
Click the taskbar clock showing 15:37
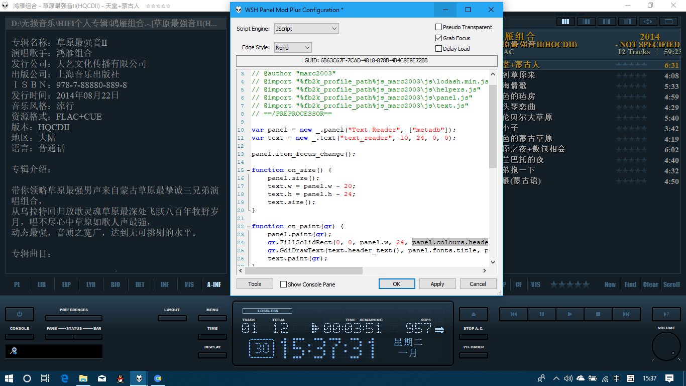pyautogui.click(x=649, y=378)
